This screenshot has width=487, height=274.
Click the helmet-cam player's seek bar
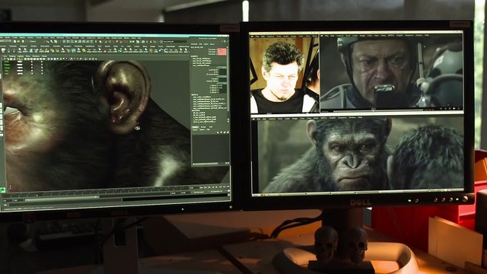tap(378, 111)
